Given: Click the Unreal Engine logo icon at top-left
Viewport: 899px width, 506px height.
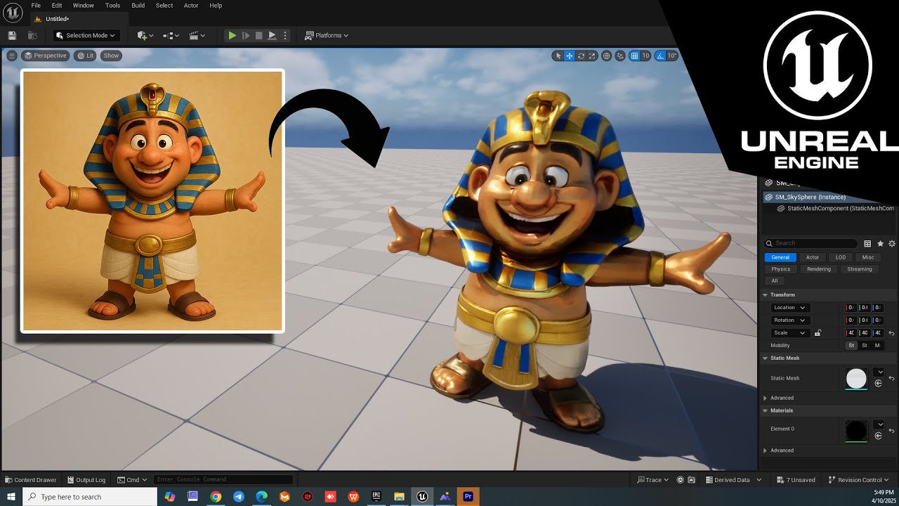Looking at the screenshot, I should coord(13,13).
